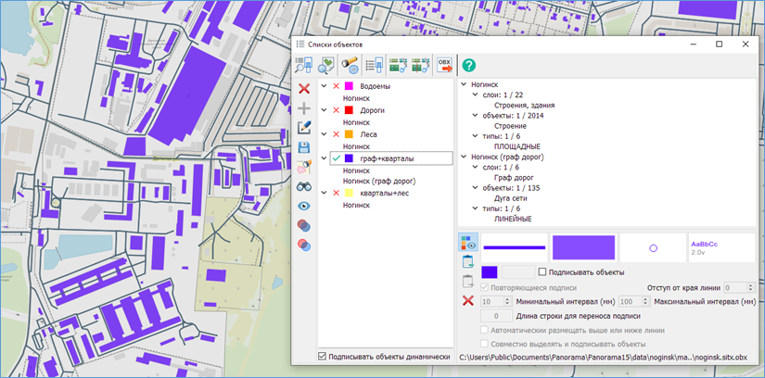Collapse the 'Ногинск (граф дорог)' tree node

[x=465, y=157]
